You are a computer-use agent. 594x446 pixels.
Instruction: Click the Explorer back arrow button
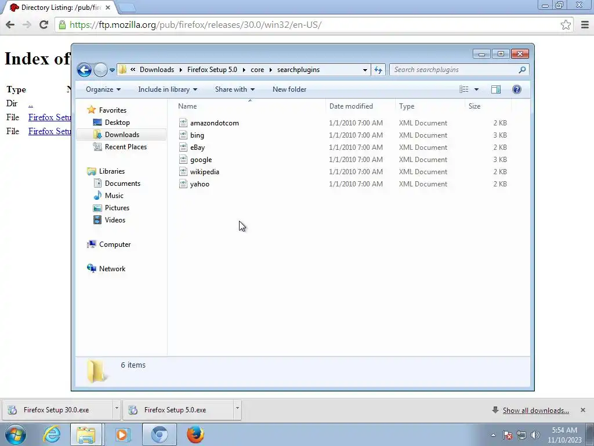(x=84, y=70)
